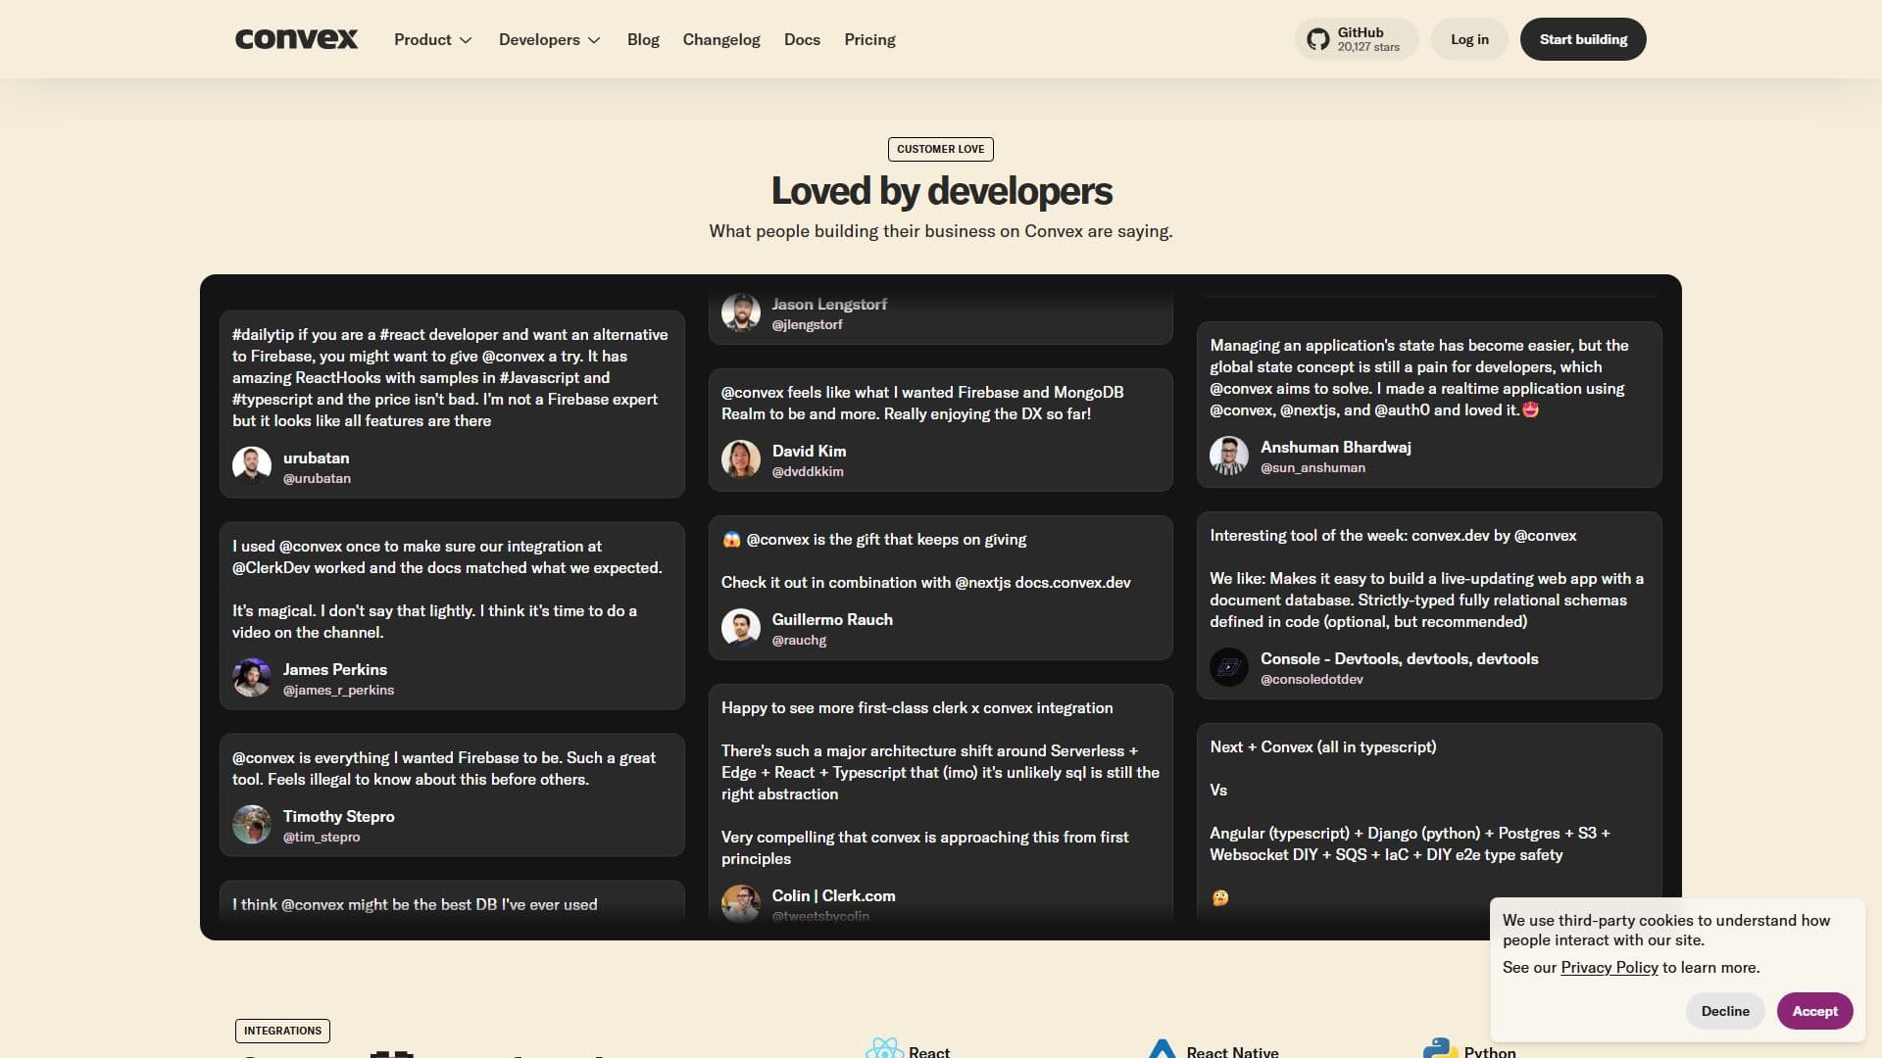The width and height of the screenshot is (1882, 1058).
Task: Click the Loved by developers heading
Action: point(941,191)
